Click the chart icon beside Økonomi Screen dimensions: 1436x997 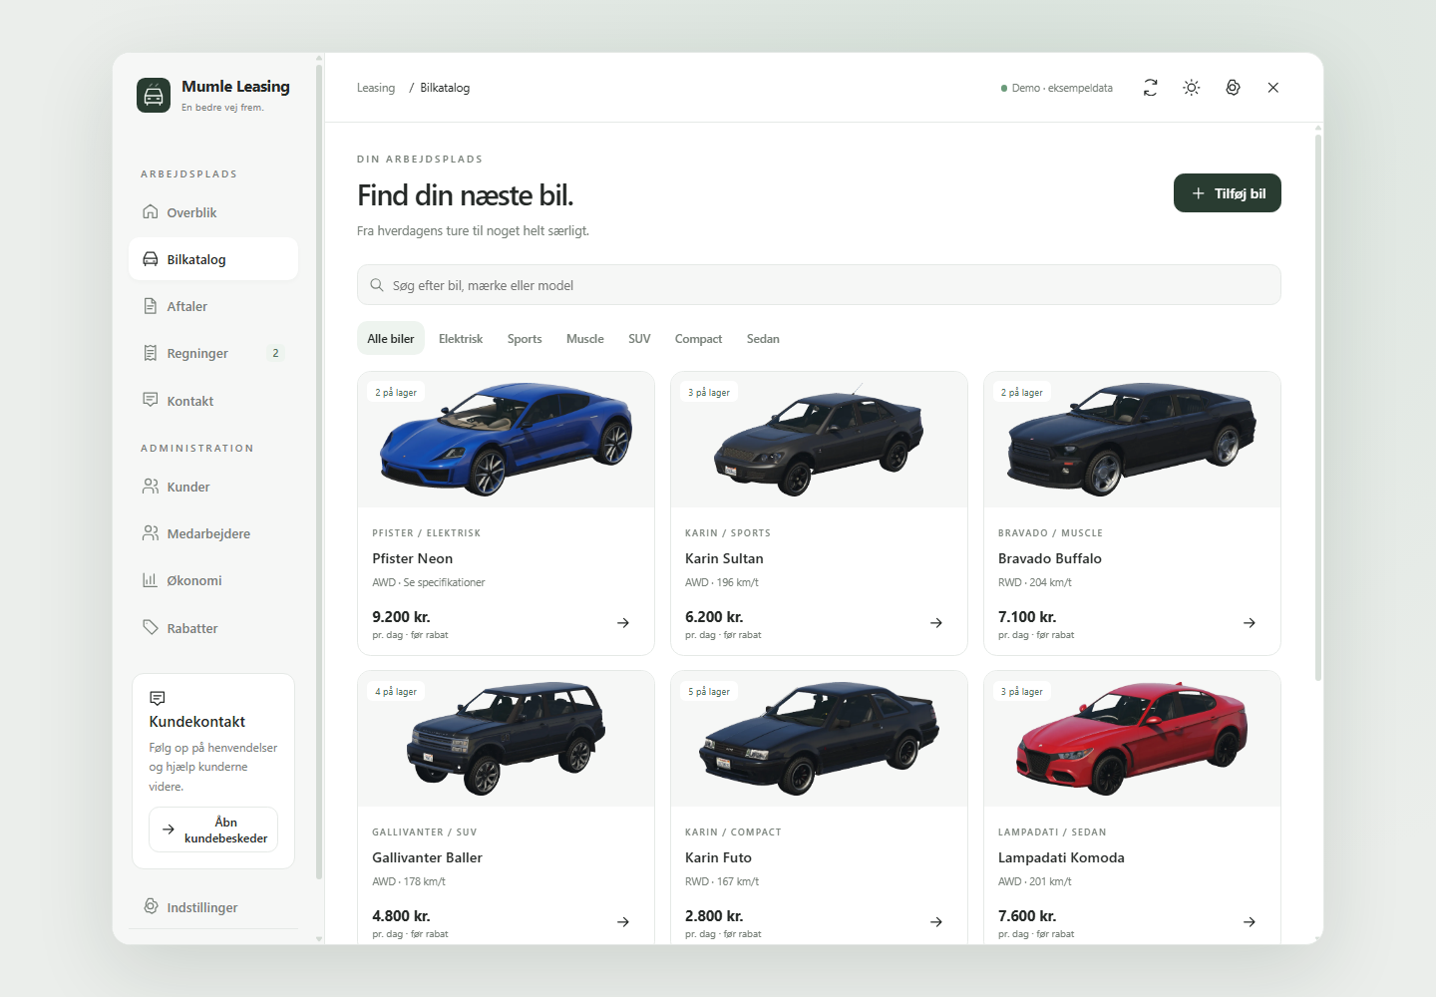[x=151, y=580]
